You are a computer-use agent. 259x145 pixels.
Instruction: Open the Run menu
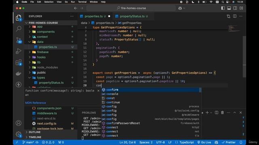[x=73, y=2]
